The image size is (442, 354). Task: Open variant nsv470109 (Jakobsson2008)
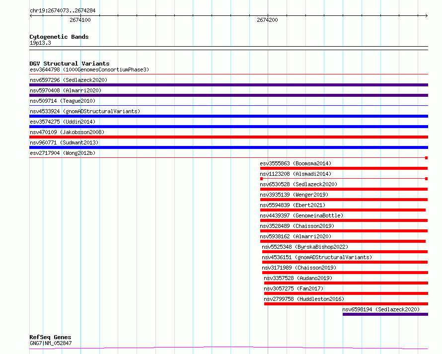coord(67,132)
